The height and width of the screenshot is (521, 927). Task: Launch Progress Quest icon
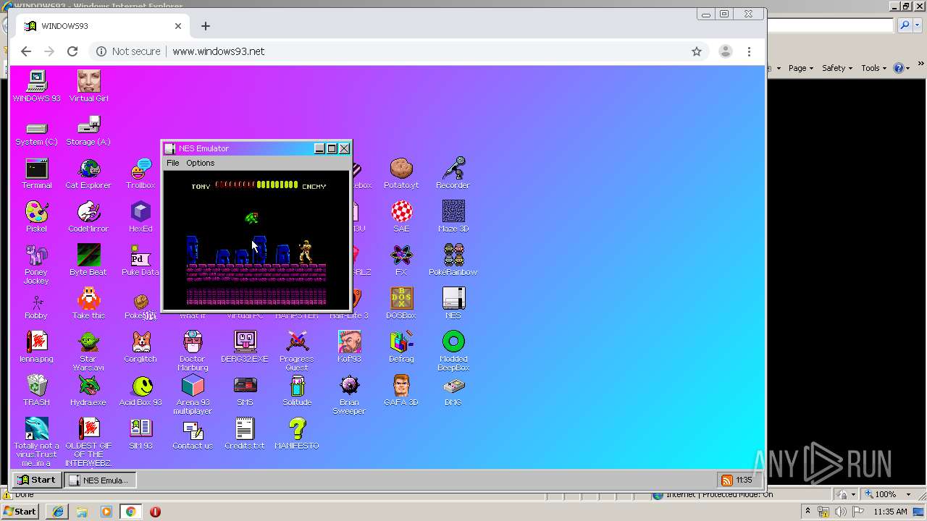[297, 351]
